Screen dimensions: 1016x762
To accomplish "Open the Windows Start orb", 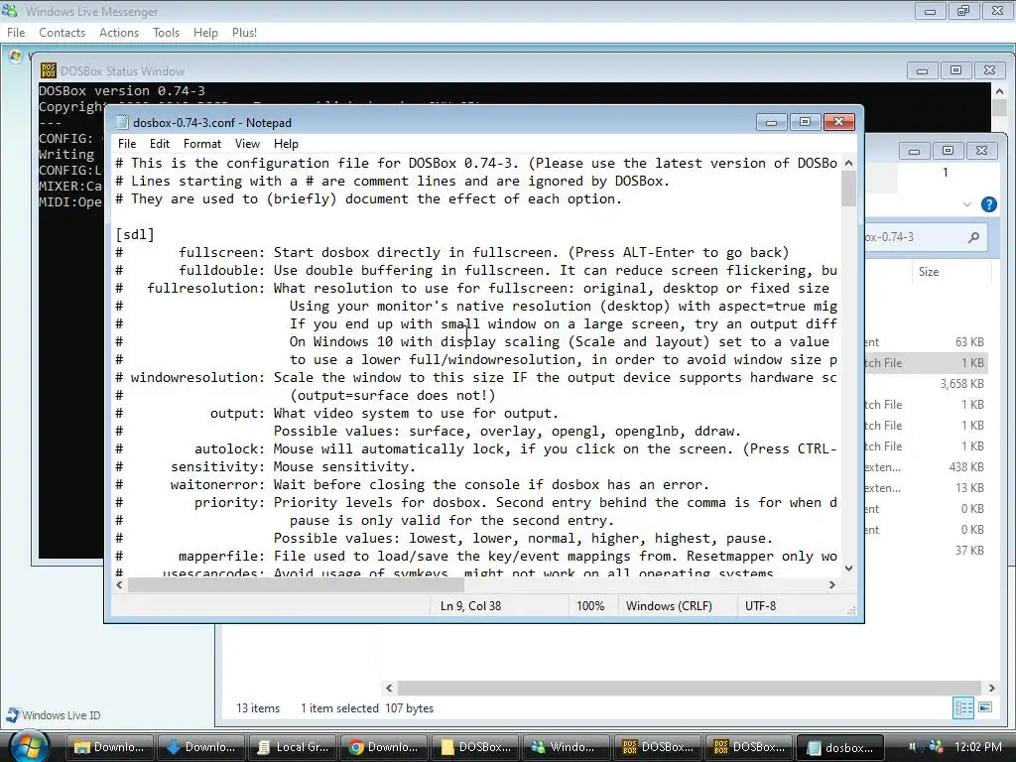I will click(x=29, y=746).
